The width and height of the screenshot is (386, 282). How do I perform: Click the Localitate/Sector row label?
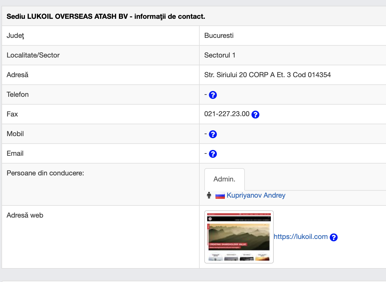coord(33,55)
